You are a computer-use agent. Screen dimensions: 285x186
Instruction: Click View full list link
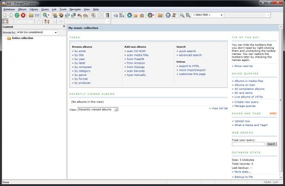click(x=219, y=108)
